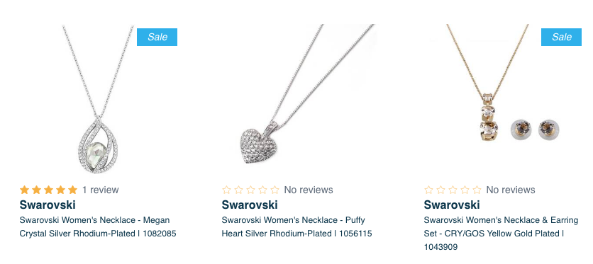Click "No reviews" under CRY/GOS earring set
Viewport: 593px width, 264px height.
click(511, 190)
